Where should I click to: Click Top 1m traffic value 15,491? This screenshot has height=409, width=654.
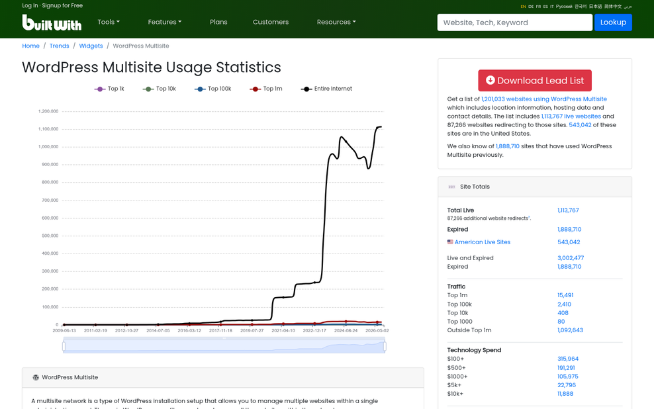tap(565, 295)
